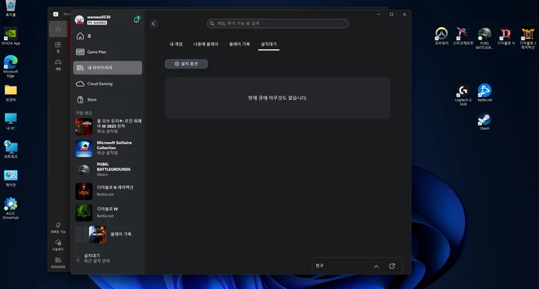The width and height of the screenshot is (539, 289).
Task: Click the back arrow button
Action: [x=154, y=23]
